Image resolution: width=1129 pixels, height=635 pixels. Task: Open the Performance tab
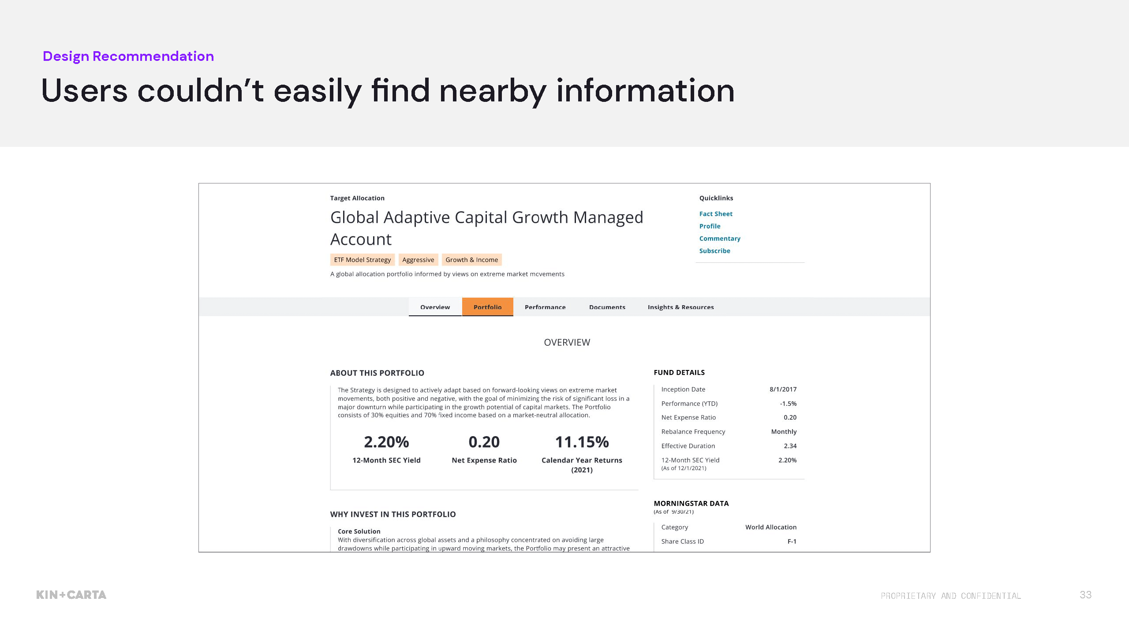(x=545, y=307)
